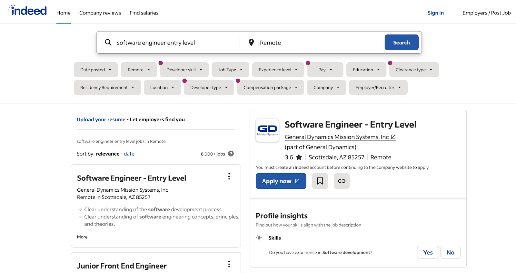This screenshot has width=516, height=273.
Task: Save job with the bookmark icon
Action: [x=320, y=181]
